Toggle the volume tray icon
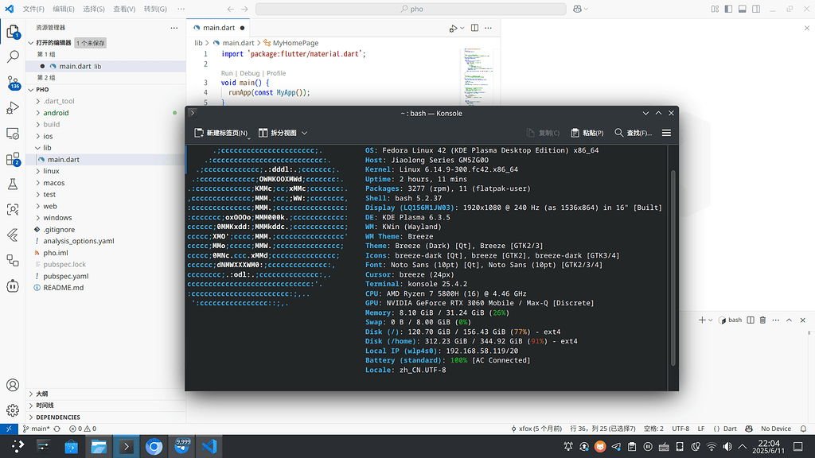The width and height of the screenshot is (815, 458). [727, 447]
